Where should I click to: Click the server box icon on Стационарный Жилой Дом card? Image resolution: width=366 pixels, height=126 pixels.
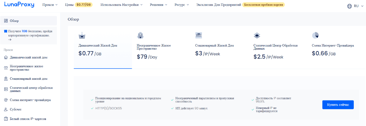click(x=199, y=35)
